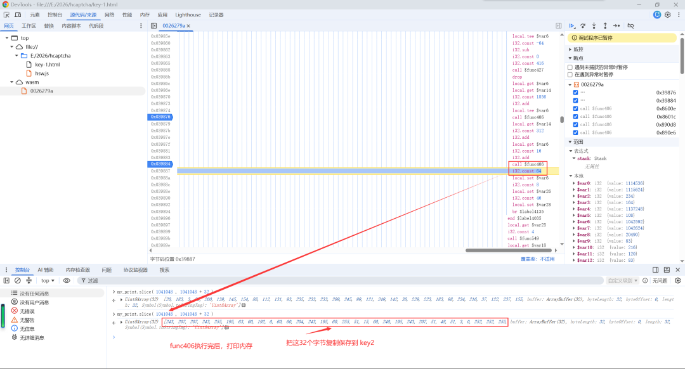The width and height of the screenshot is (685, 369).
Task: Open the top context dropdown in console
Action: pos(48,280)
